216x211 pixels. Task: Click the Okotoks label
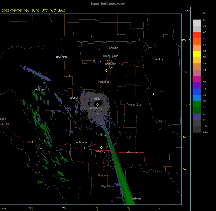(103, 175)
